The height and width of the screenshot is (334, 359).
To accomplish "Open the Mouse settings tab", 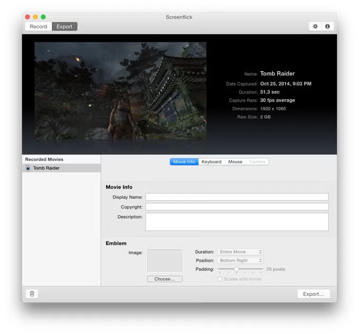I will (235, 162).
